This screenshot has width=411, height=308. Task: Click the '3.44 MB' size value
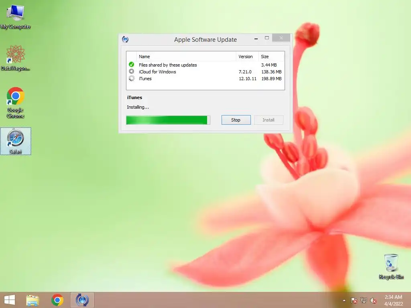(x=269, y=65)
